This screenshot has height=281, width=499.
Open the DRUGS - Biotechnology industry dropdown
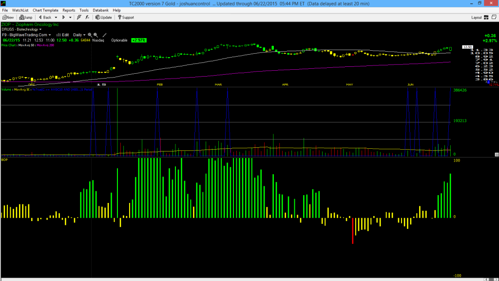pos(21,29)
